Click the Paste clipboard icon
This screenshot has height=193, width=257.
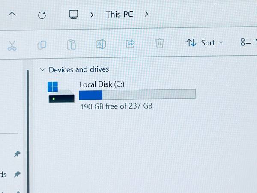click(71, 45)
